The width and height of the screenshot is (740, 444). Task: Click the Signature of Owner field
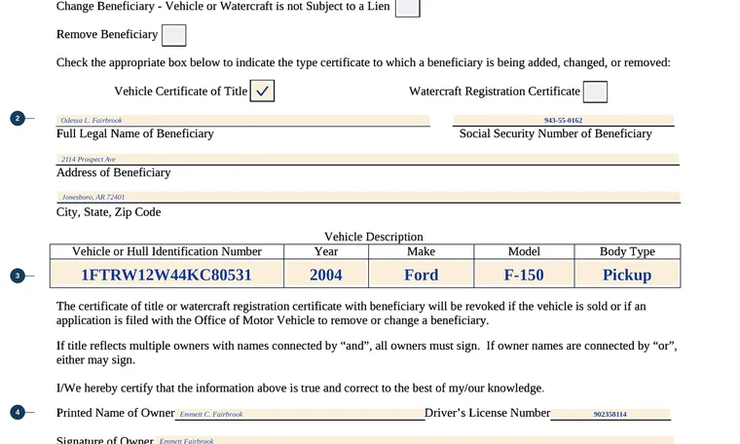click(x=415, y=440)
